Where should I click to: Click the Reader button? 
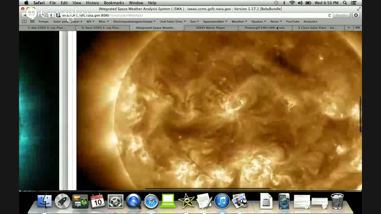(x=341, y=15)
